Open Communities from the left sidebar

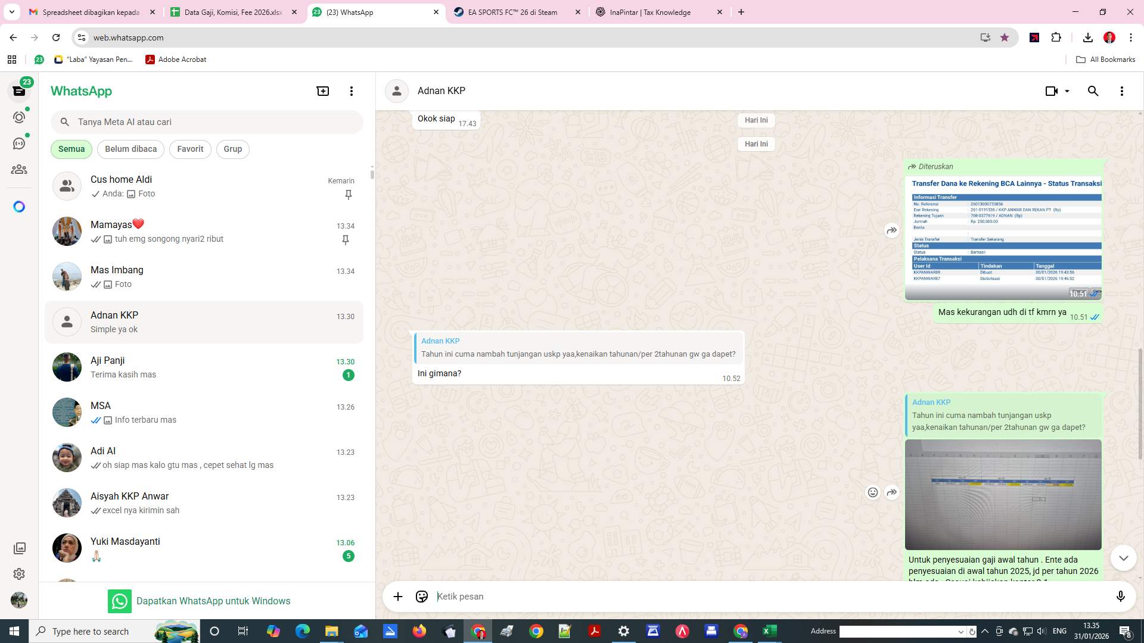point(19,169)
